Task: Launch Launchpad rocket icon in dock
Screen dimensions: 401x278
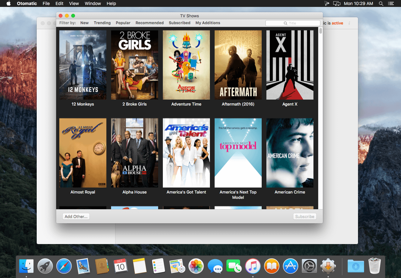Action: point(45,266)
